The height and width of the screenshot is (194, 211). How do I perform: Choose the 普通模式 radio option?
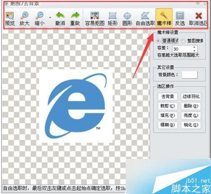(x=158, y=41)
